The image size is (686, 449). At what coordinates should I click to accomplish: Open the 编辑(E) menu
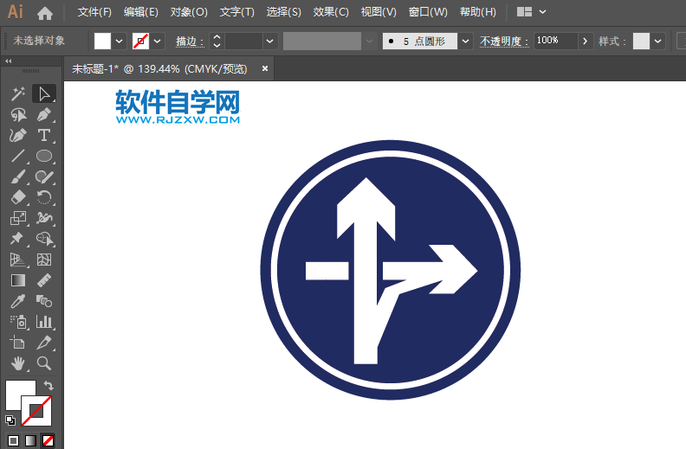[x=141, y=12]
